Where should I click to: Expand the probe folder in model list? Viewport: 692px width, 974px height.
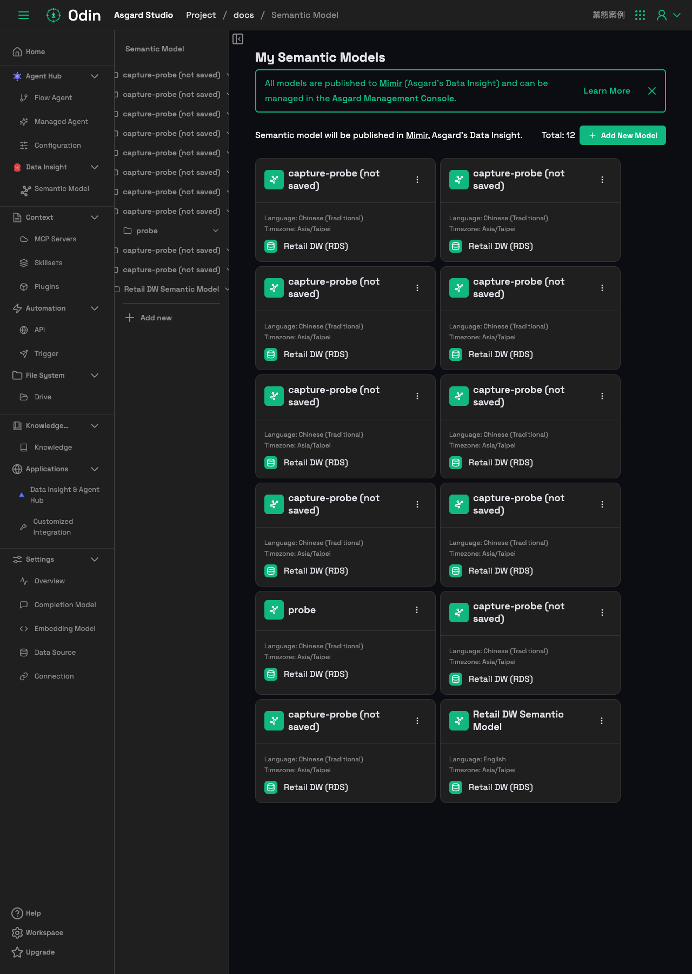pyautogui.click(x=216, y=231)
